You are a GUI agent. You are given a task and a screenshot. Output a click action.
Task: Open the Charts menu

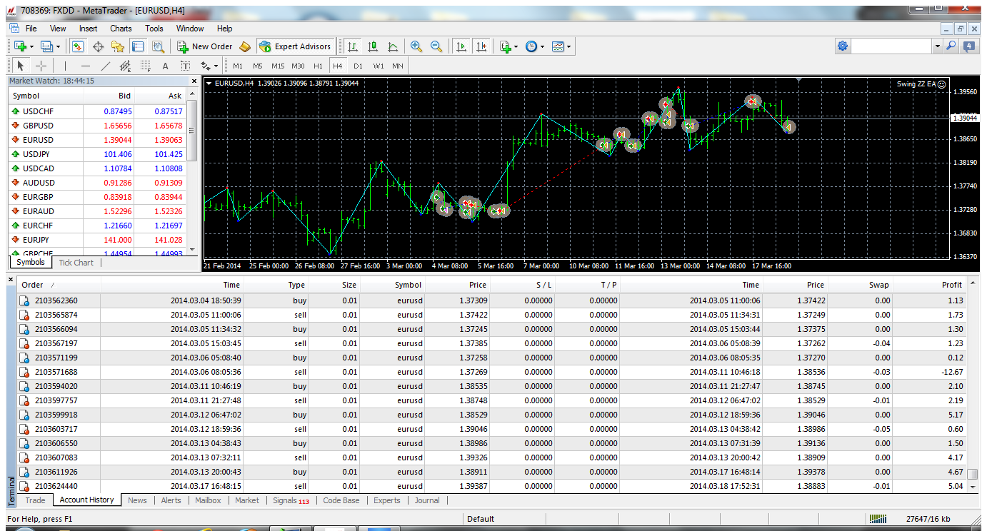click(x=121, y=29)
